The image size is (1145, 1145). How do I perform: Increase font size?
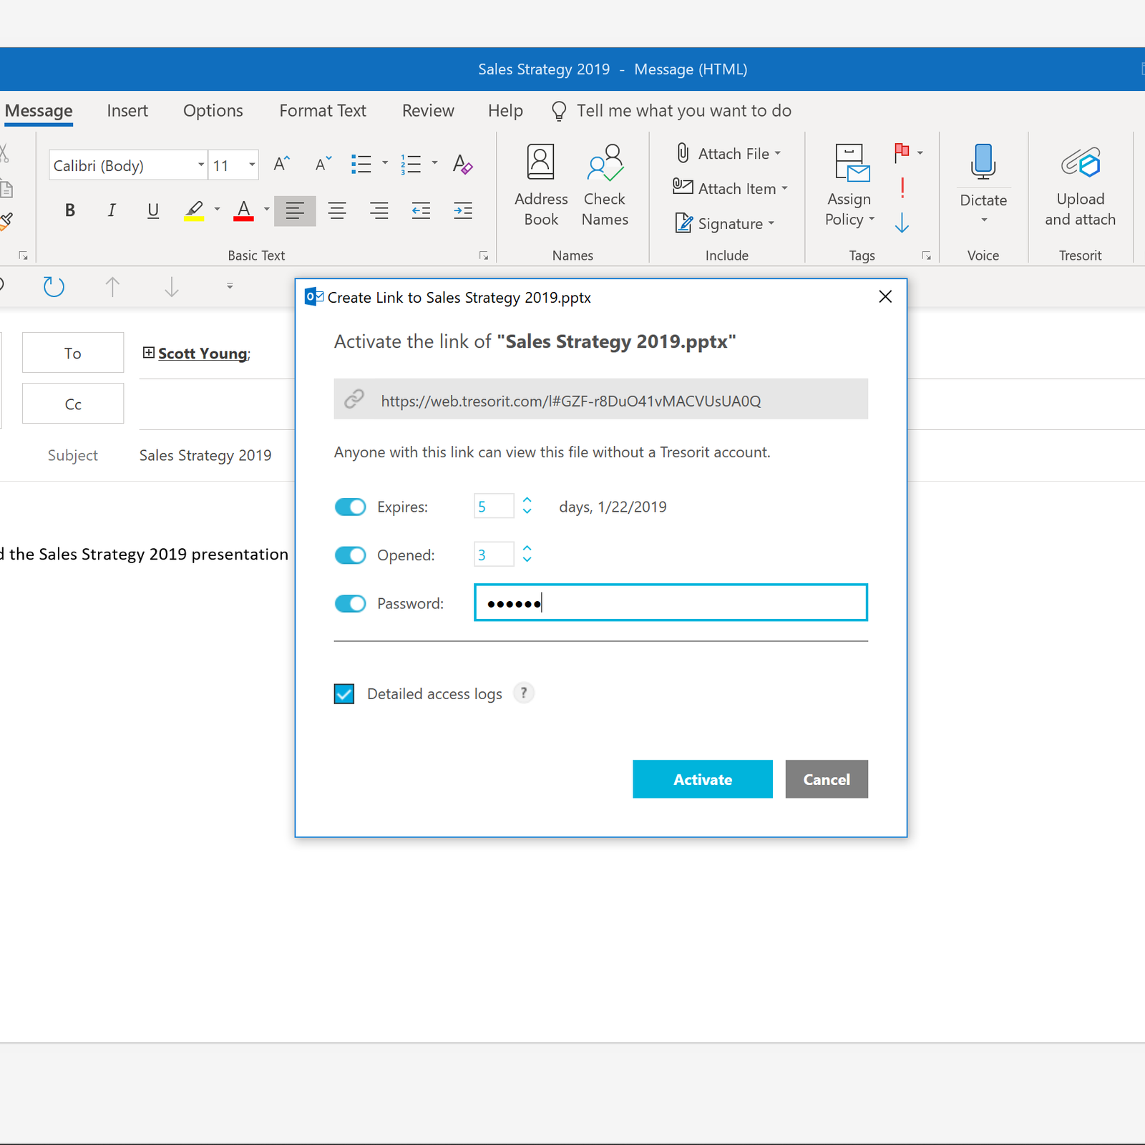[282, 165]
